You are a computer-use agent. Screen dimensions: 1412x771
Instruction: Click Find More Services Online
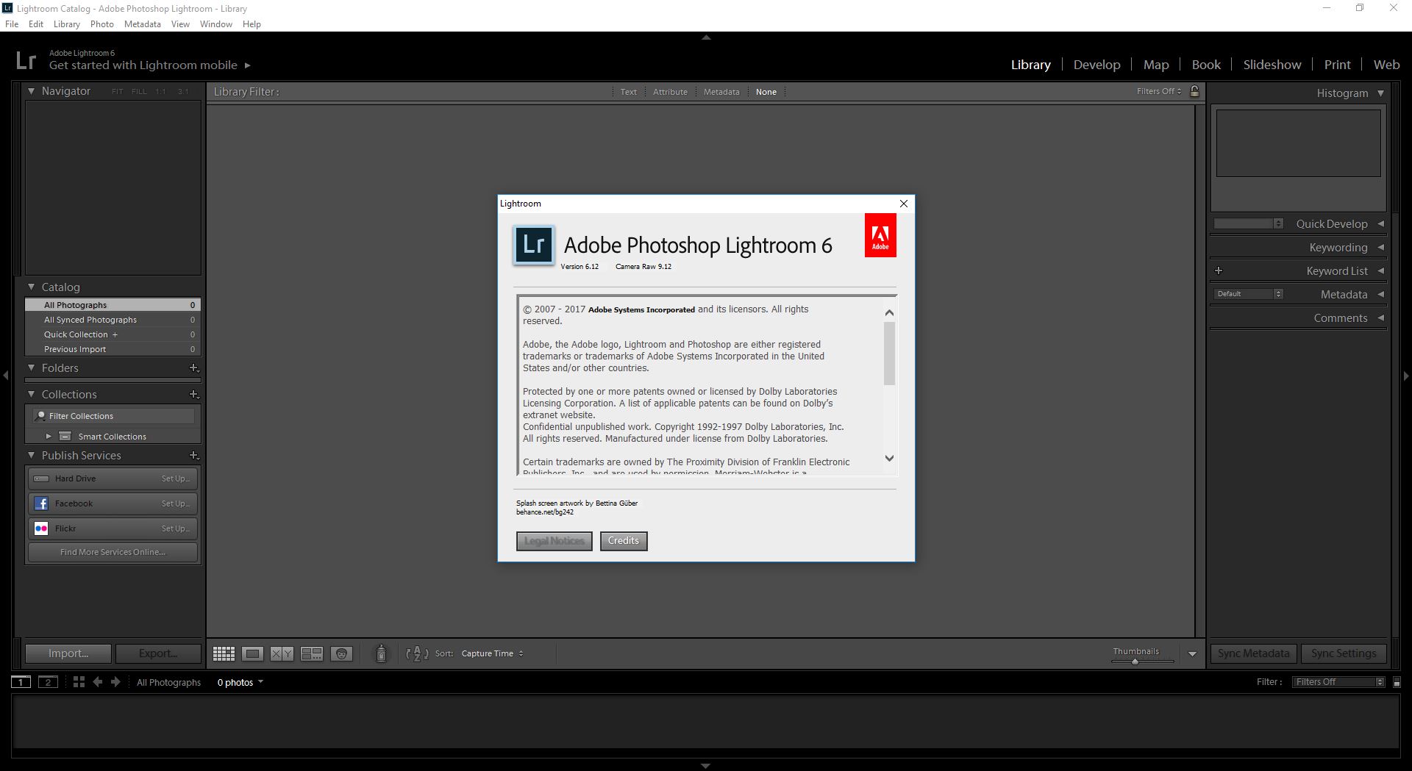(113, 552)
